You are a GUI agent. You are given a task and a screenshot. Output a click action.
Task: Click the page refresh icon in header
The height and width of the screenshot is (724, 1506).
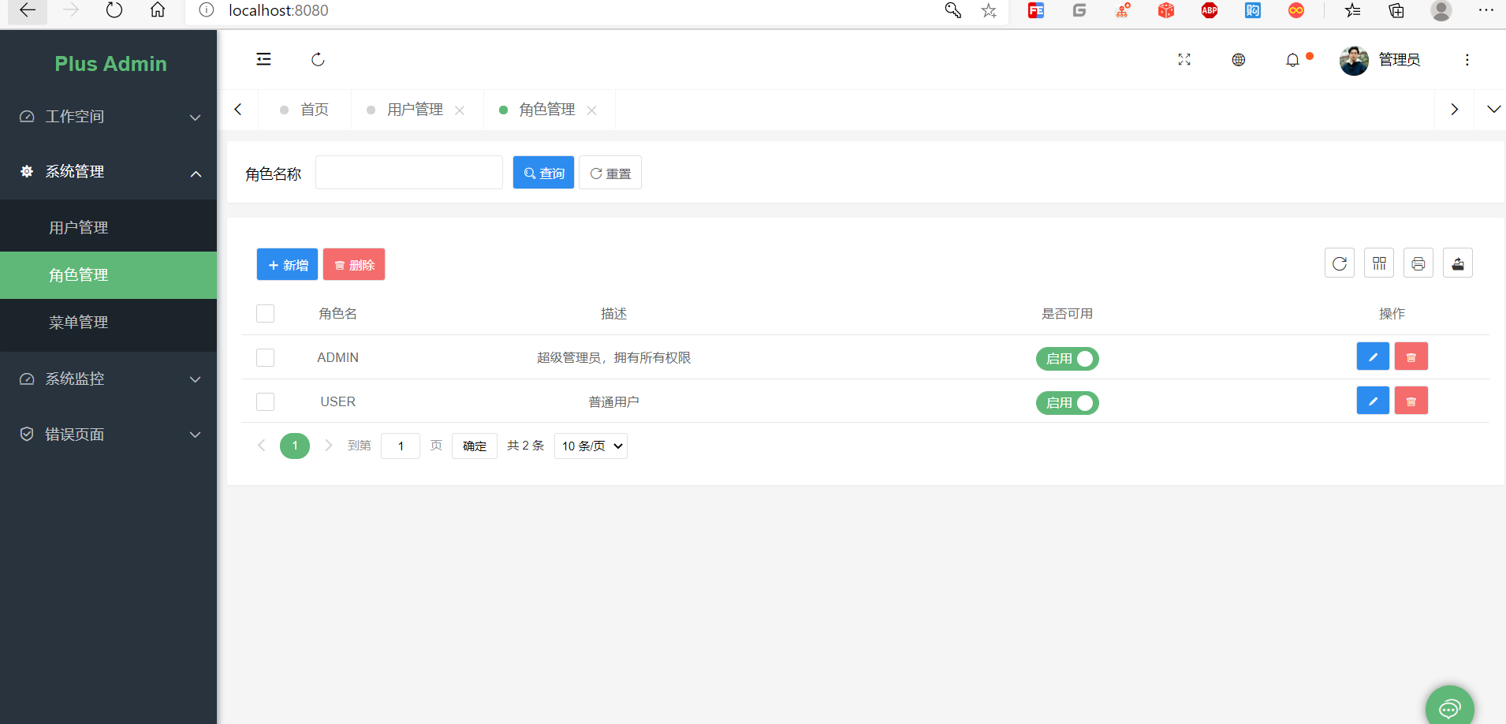point(318,59)
